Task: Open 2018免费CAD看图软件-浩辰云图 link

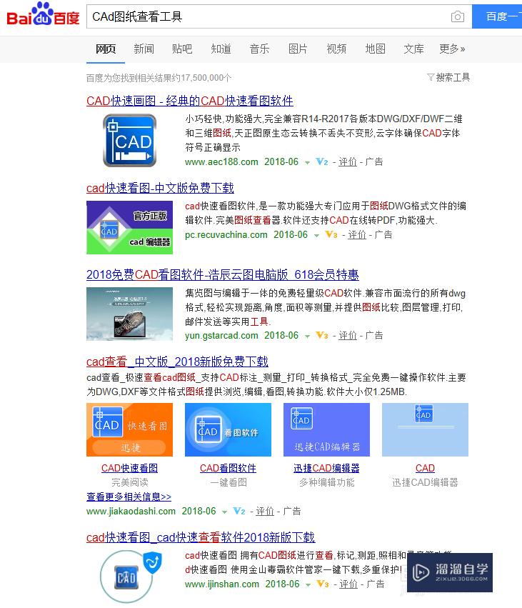Action: (223, 274)
